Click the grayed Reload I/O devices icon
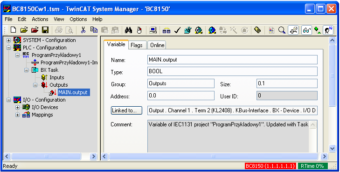 coord(223,30)
